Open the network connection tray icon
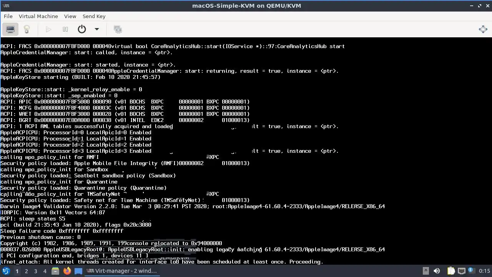 (x=462, y=271)
